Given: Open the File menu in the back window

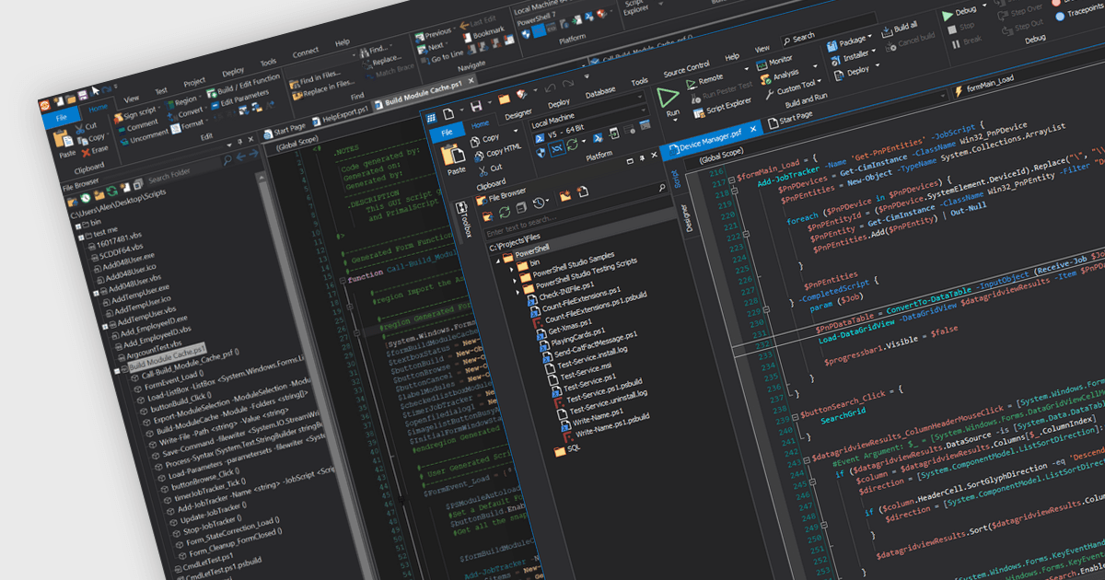Looking at the screenshot, I should (62, 118).
